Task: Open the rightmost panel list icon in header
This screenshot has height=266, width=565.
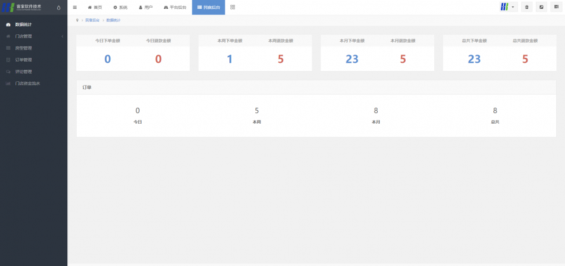Action: pyautogui.click(x=556, y=7)
